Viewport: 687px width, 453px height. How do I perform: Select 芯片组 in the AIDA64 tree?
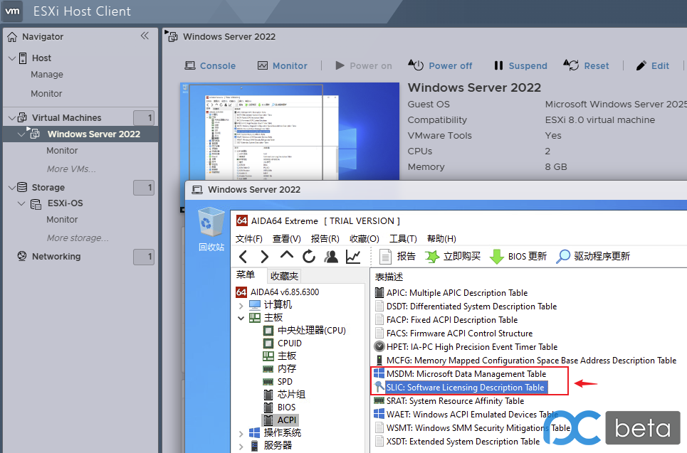coord(284,395)
